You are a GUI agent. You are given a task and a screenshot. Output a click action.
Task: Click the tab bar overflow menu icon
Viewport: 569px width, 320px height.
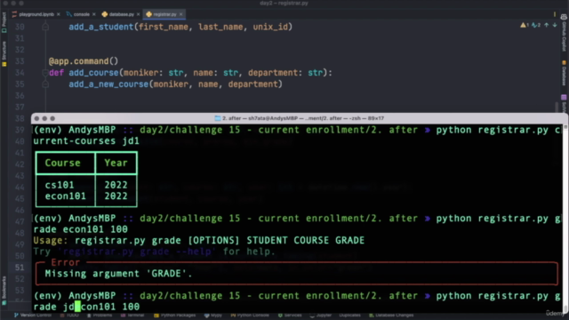click(555, 14)
